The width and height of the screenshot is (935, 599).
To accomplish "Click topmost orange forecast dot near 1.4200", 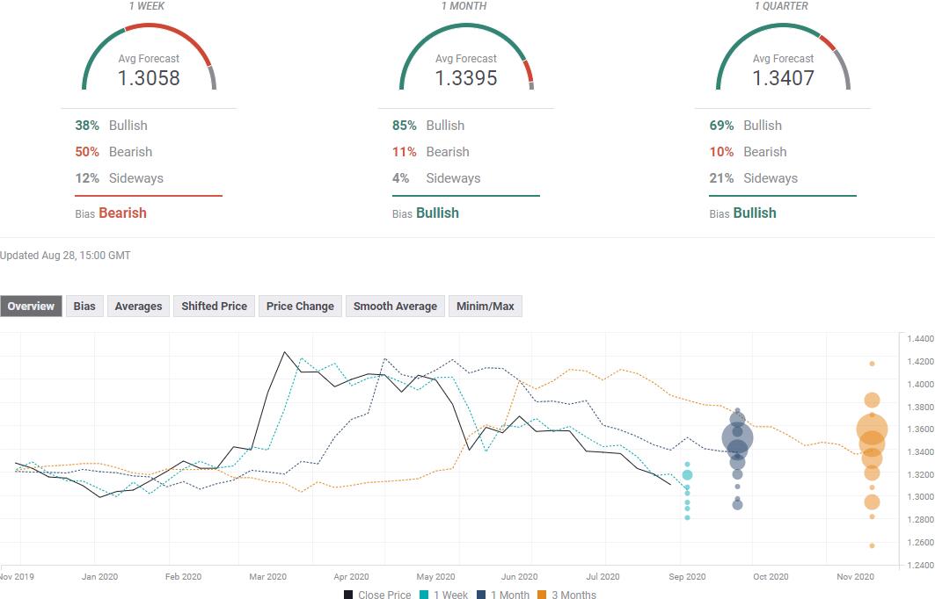I will pos(872,364).
